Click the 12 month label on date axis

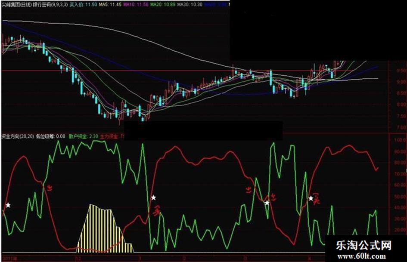pyautogui.click(x=78, y=259)
